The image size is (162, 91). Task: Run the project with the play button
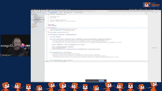tap(38, 11)
